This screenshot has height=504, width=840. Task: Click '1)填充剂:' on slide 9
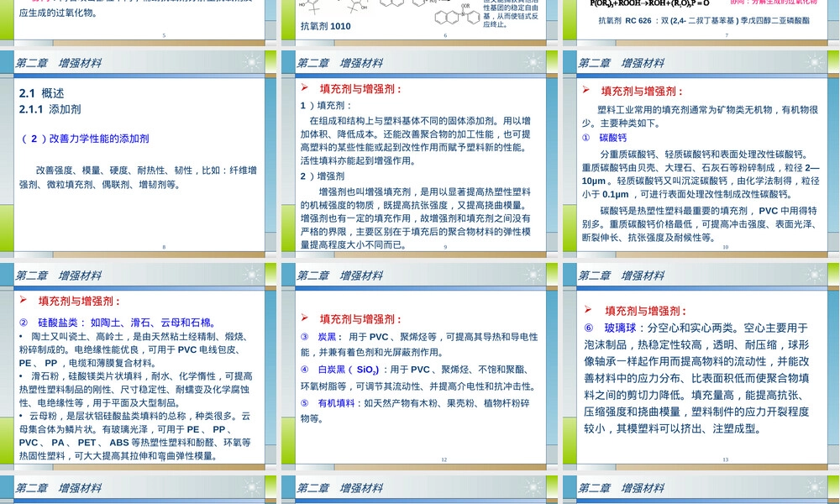coord(326,106)
